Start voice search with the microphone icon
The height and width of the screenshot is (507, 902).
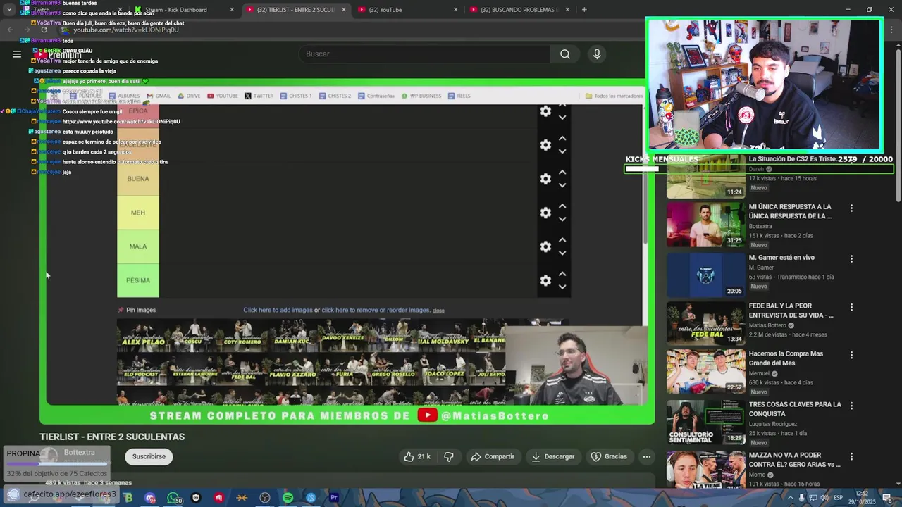[x=597, y=54]
